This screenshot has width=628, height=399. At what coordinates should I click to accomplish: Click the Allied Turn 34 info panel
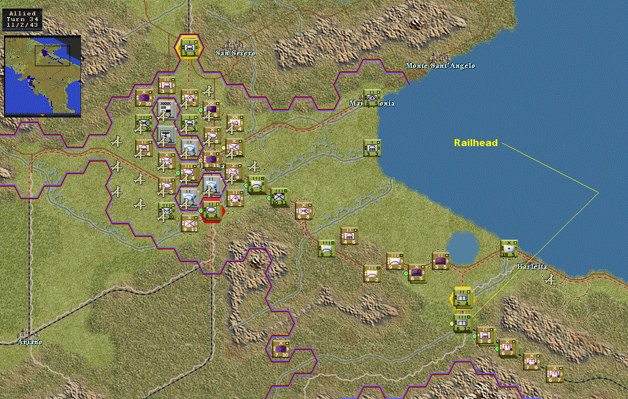[x=23, y=19]
